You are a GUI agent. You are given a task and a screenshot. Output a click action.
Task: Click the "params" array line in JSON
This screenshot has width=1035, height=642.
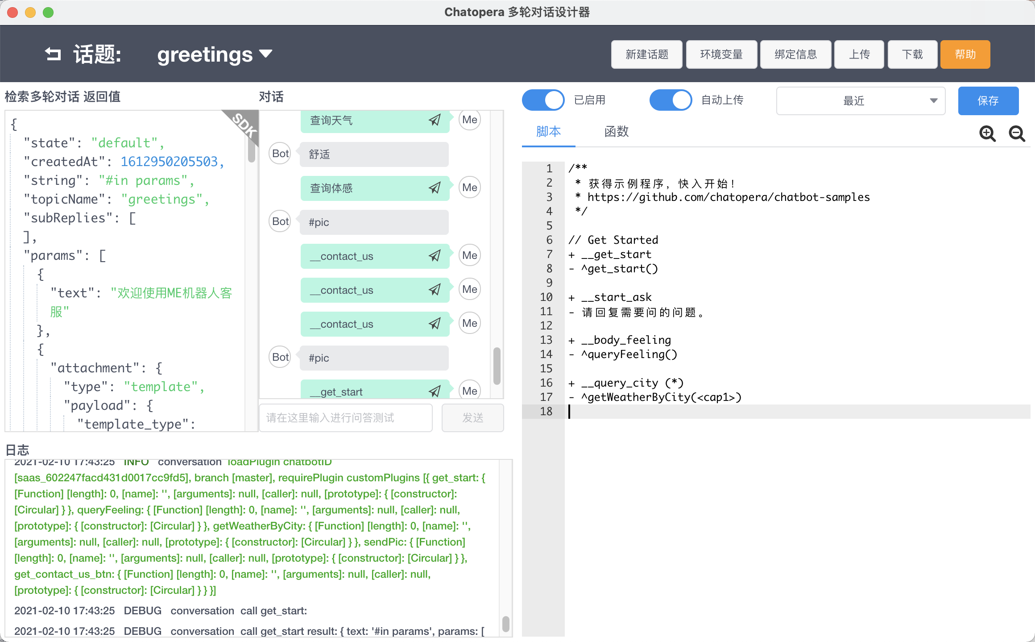[65, 255]
